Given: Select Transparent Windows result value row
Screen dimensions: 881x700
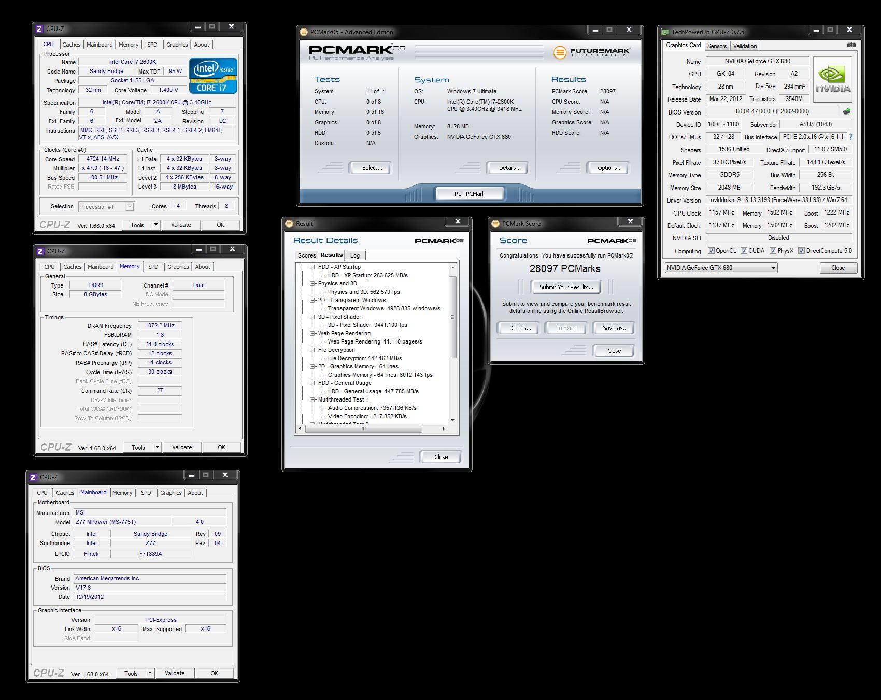Looking at the screenshot, I should [384, 308].
